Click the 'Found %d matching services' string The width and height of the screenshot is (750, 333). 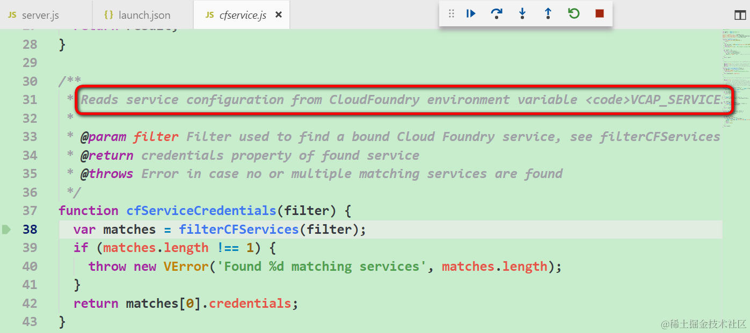click(322, 267)
